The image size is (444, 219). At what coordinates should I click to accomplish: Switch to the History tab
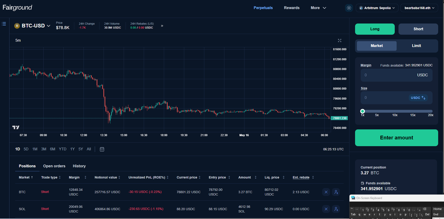(x=79, y=166)
